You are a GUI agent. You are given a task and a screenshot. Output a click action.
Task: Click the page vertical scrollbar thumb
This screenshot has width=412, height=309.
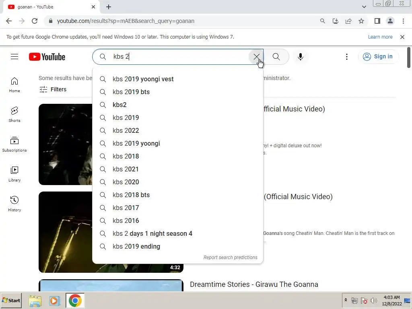[x=409, y=57]
